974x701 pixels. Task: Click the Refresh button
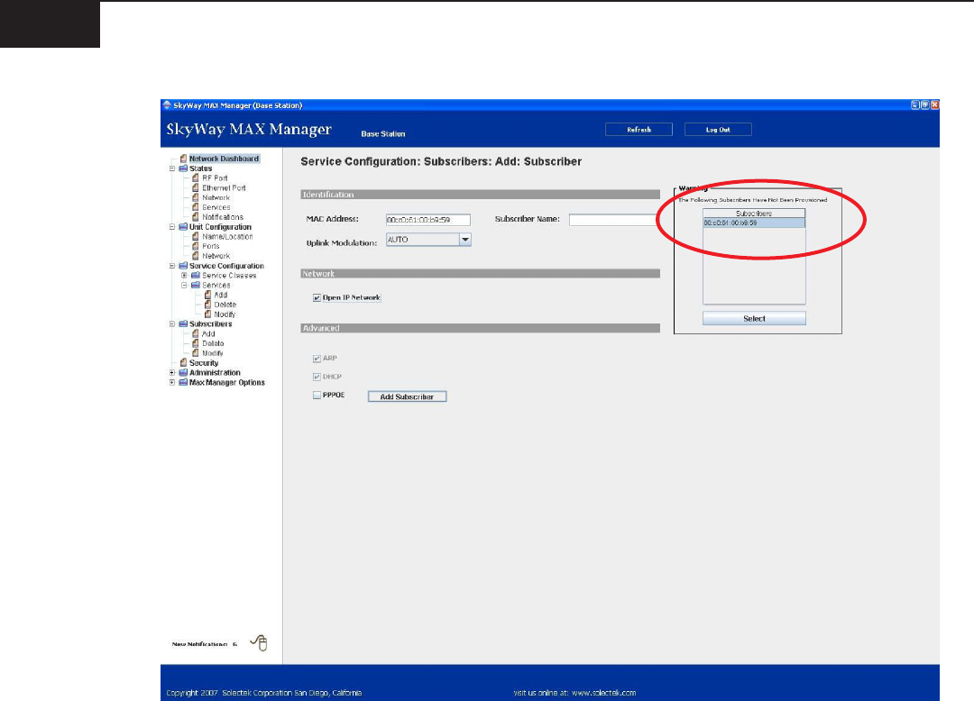click(639, 130)
